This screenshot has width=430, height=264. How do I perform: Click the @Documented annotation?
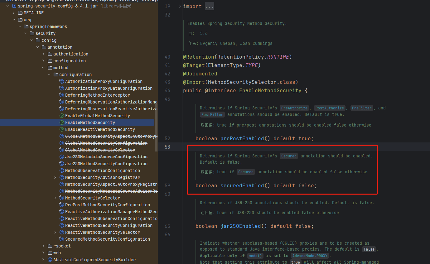(200, 74)
